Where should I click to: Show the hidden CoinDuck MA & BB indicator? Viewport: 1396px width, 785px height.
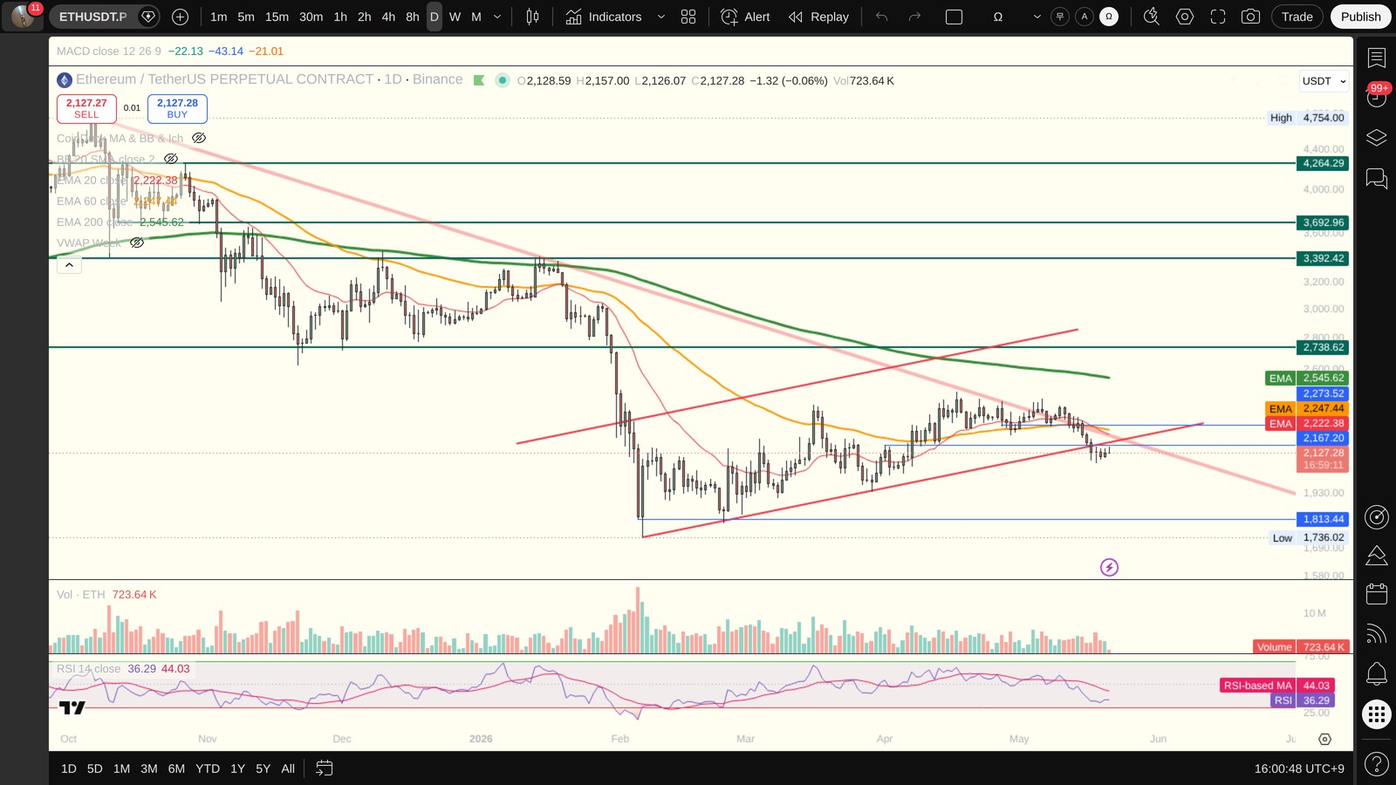199,138
